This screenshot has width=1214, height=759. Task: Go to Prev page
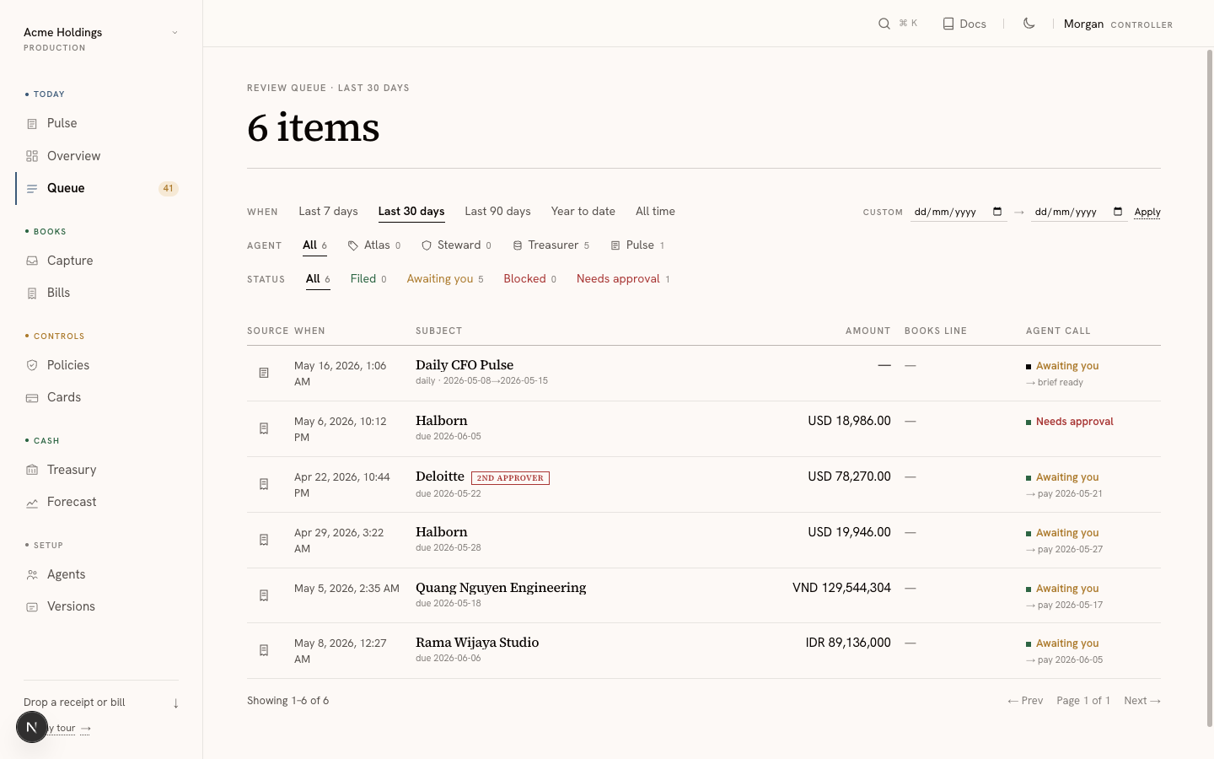click(x=1025, y=701)
